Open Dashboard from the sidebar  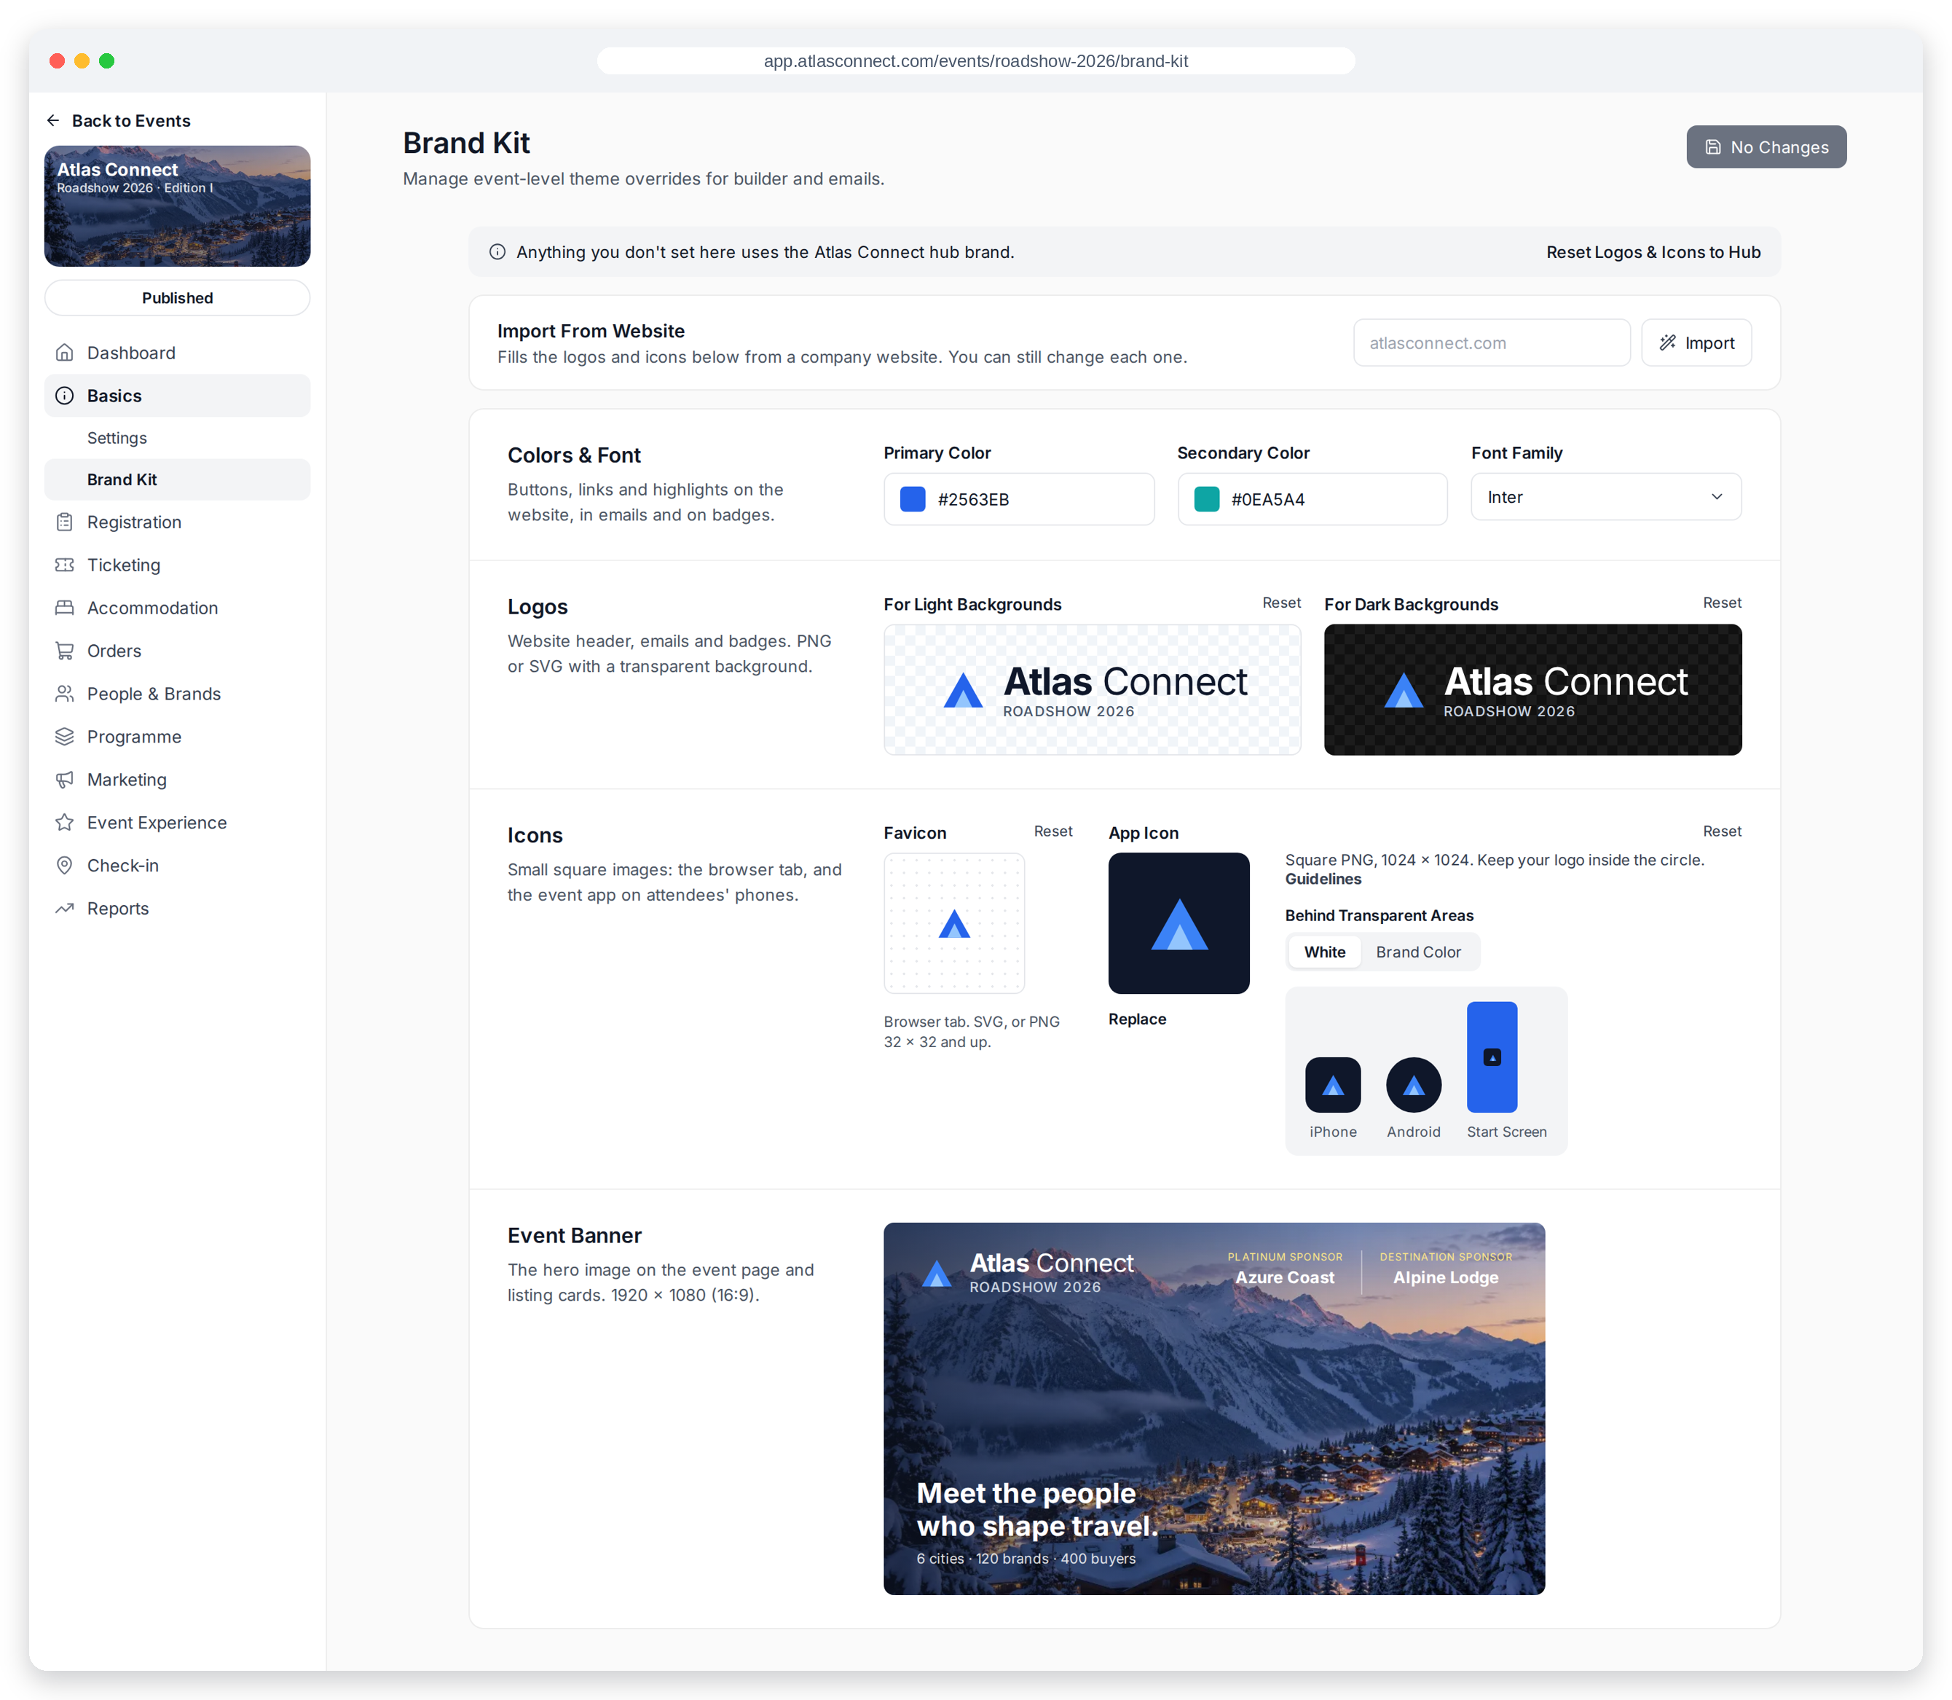(x=177, y=353)
